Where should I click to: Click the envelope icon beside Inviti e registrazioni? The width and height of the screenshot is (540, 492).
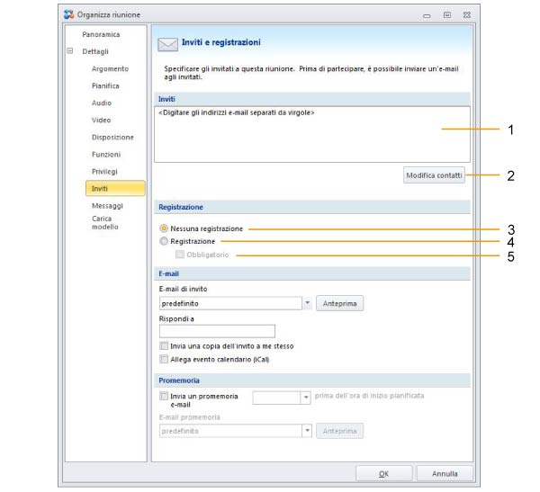(x=167, y=44)
